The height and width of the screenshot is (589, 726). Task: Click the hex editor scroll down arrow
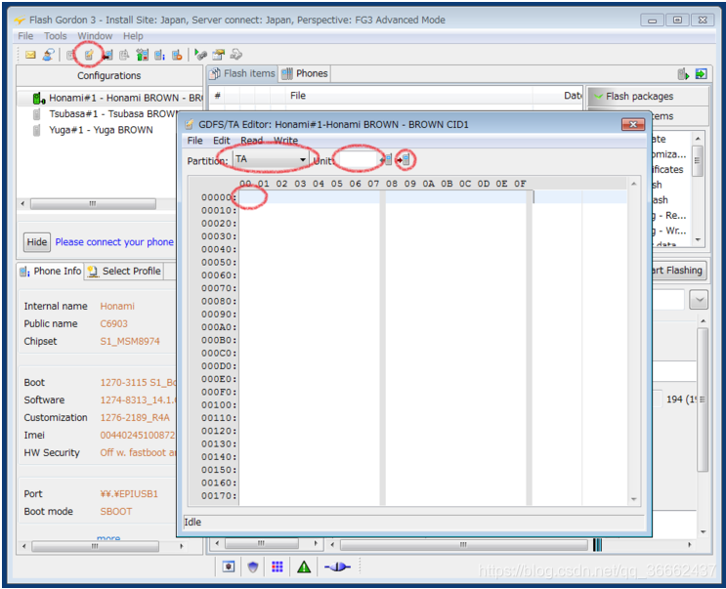(x=633, y=499)
